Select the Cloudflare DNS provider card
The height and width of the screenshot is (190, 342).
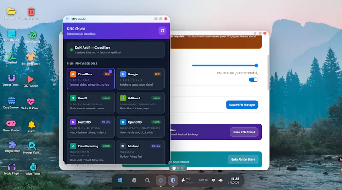pos(91,79)
